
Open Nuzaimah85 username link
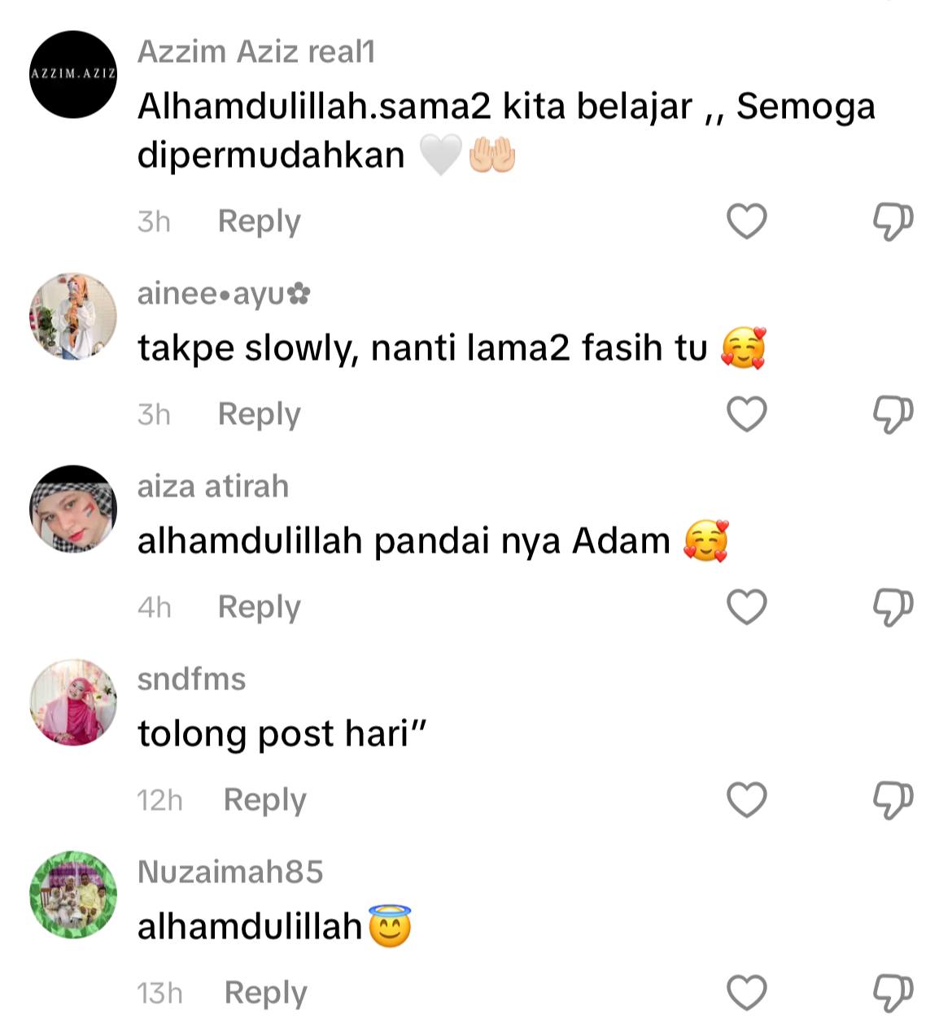click(230, 872)
